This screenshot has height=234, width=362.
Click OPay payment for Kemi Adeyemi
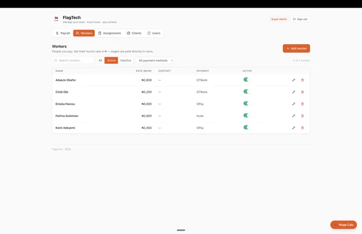point(200,128)
